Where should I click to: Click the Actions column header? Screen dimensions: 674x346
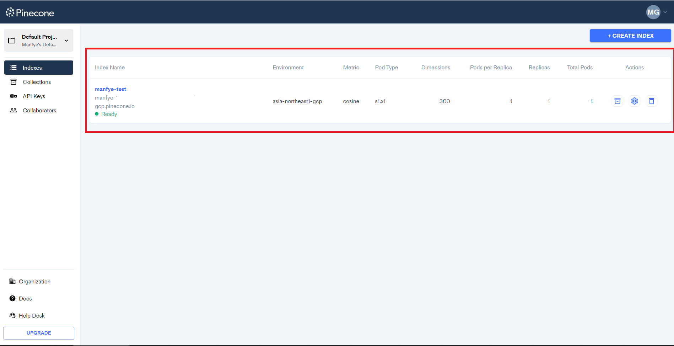pos(635,68)
